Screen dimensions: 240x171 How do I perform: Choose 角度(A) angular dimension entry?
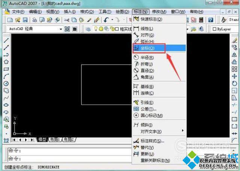click(159, 77)
